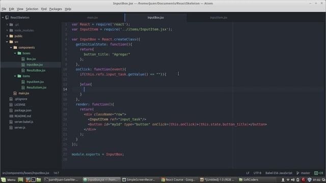326x183 pixels.
Task: Select InputBox.jsx in the tree view
Action: [x=35, y=65]
